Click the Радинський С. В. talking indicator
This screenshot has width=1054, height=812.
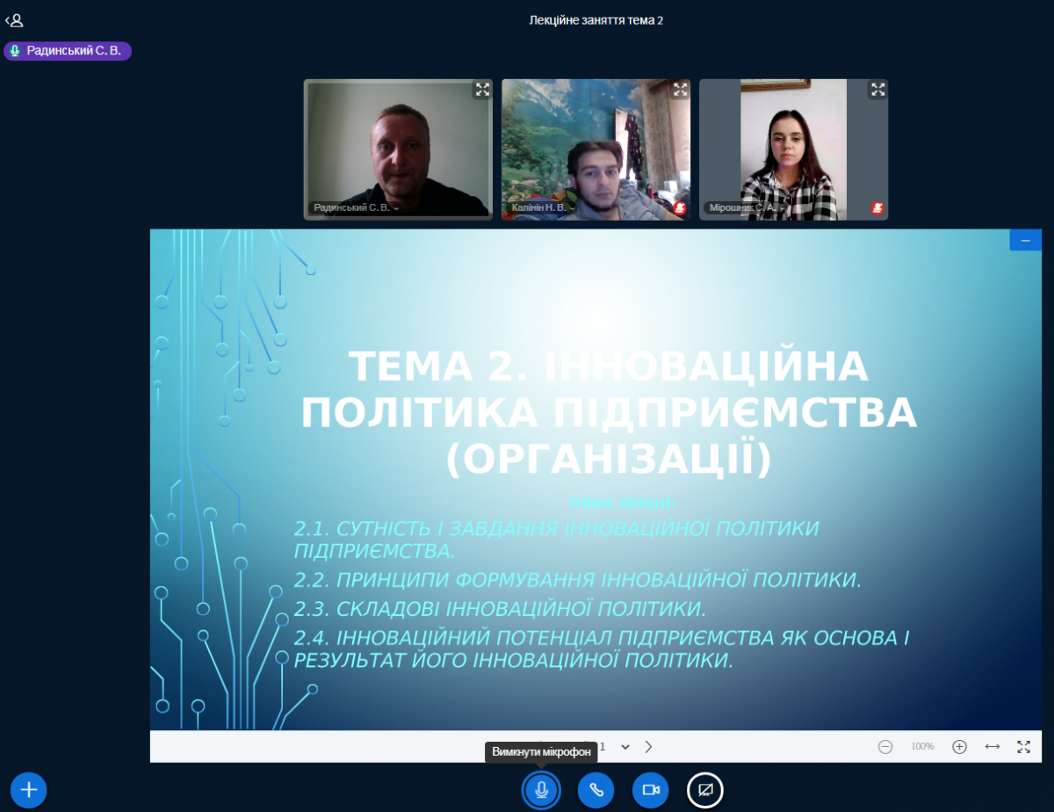(x=68, y=51)
